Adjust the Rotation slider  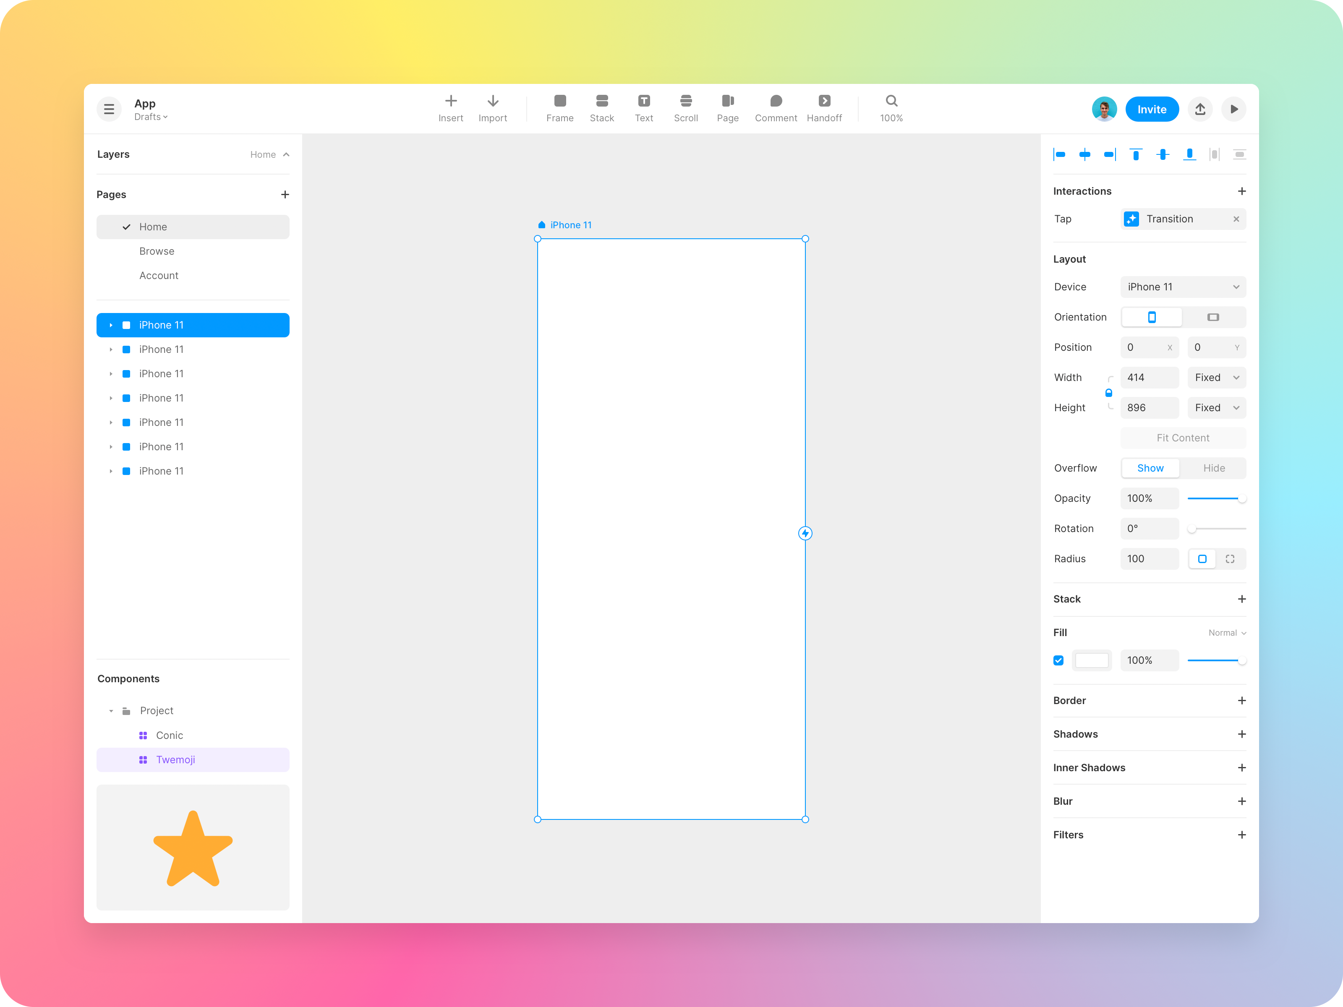coord(1216,529)
